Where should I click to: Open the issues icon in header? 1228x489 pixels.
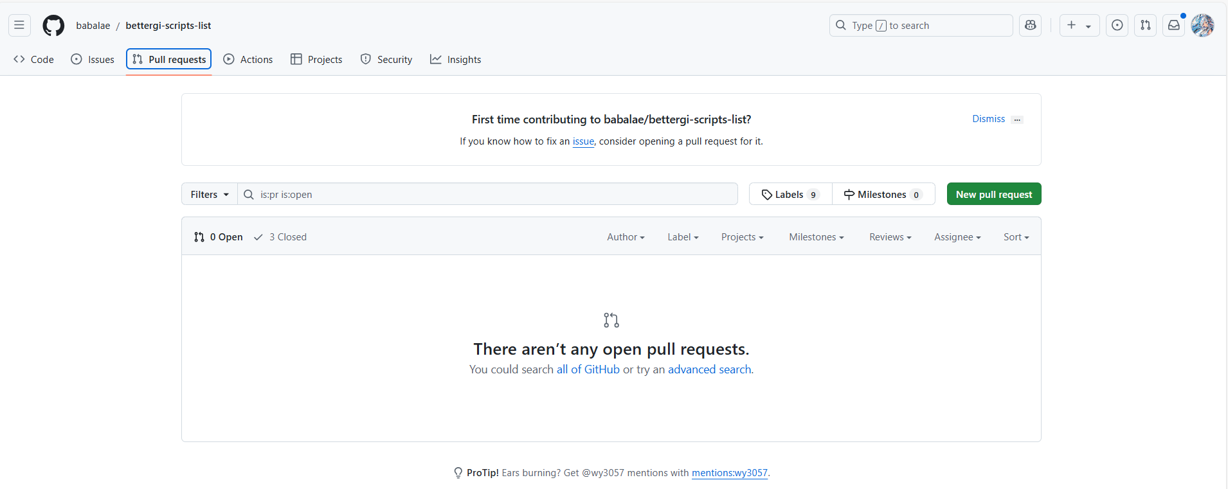pyautogui.click(x=1117, y=26)
